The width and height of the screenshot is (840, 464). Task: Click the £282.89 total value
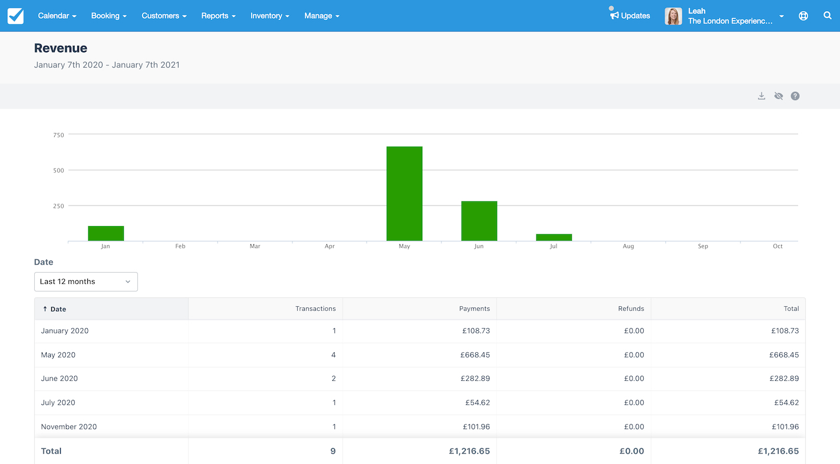coord(785,379)
